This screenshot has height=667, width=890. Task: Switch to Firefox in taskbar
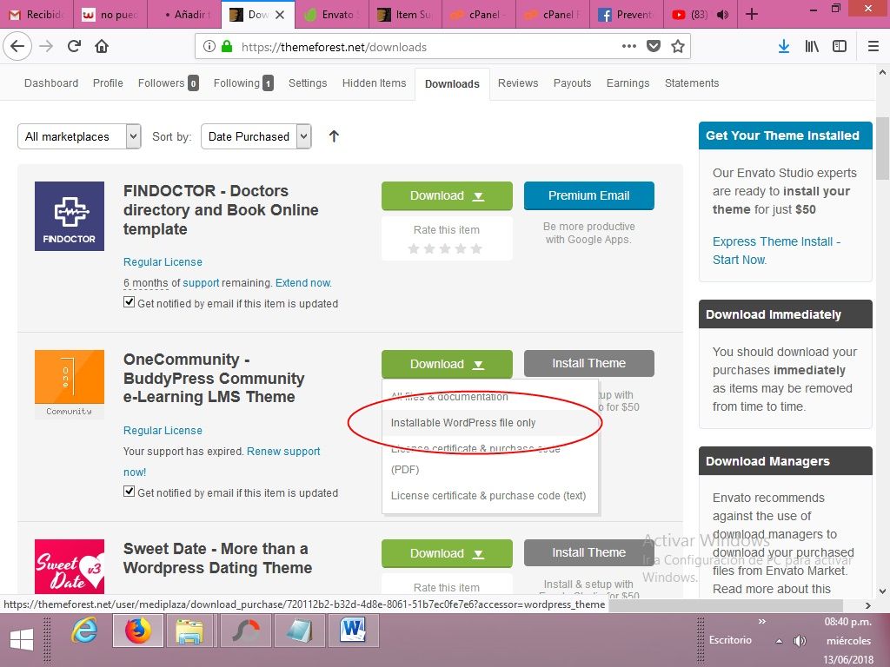pos(138,631)
